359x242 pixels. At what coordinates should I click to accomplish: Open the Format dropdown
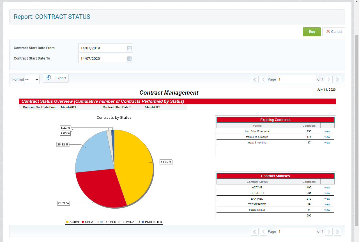tap(32, 79)
